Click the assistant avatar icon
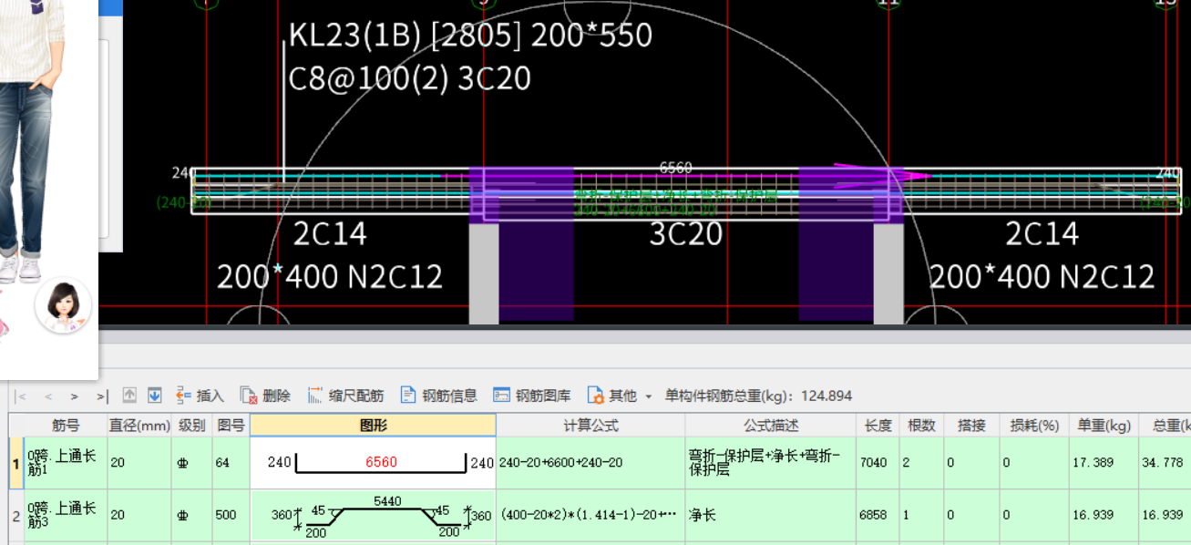Viewport: 1191px width, 545px height. [x=63, y=305]
